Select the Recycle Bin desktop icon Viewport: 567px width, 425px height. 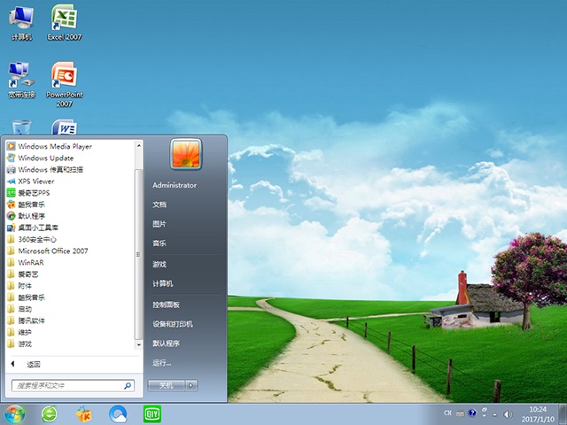pyautogui.click(x=21, y=127)
